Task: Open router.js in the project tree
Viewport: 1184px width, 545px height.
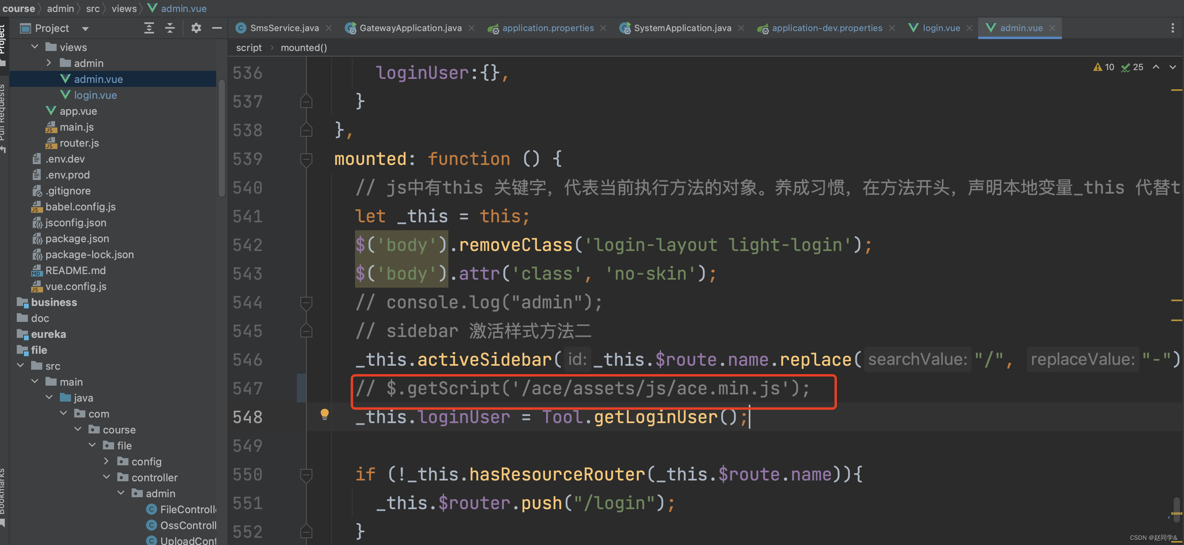Action: 79,143
